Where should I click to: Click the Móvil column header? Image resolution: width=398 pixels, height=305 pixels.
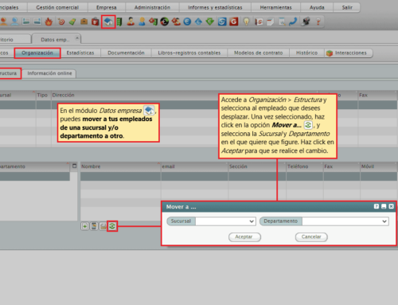tap(379, 166)
